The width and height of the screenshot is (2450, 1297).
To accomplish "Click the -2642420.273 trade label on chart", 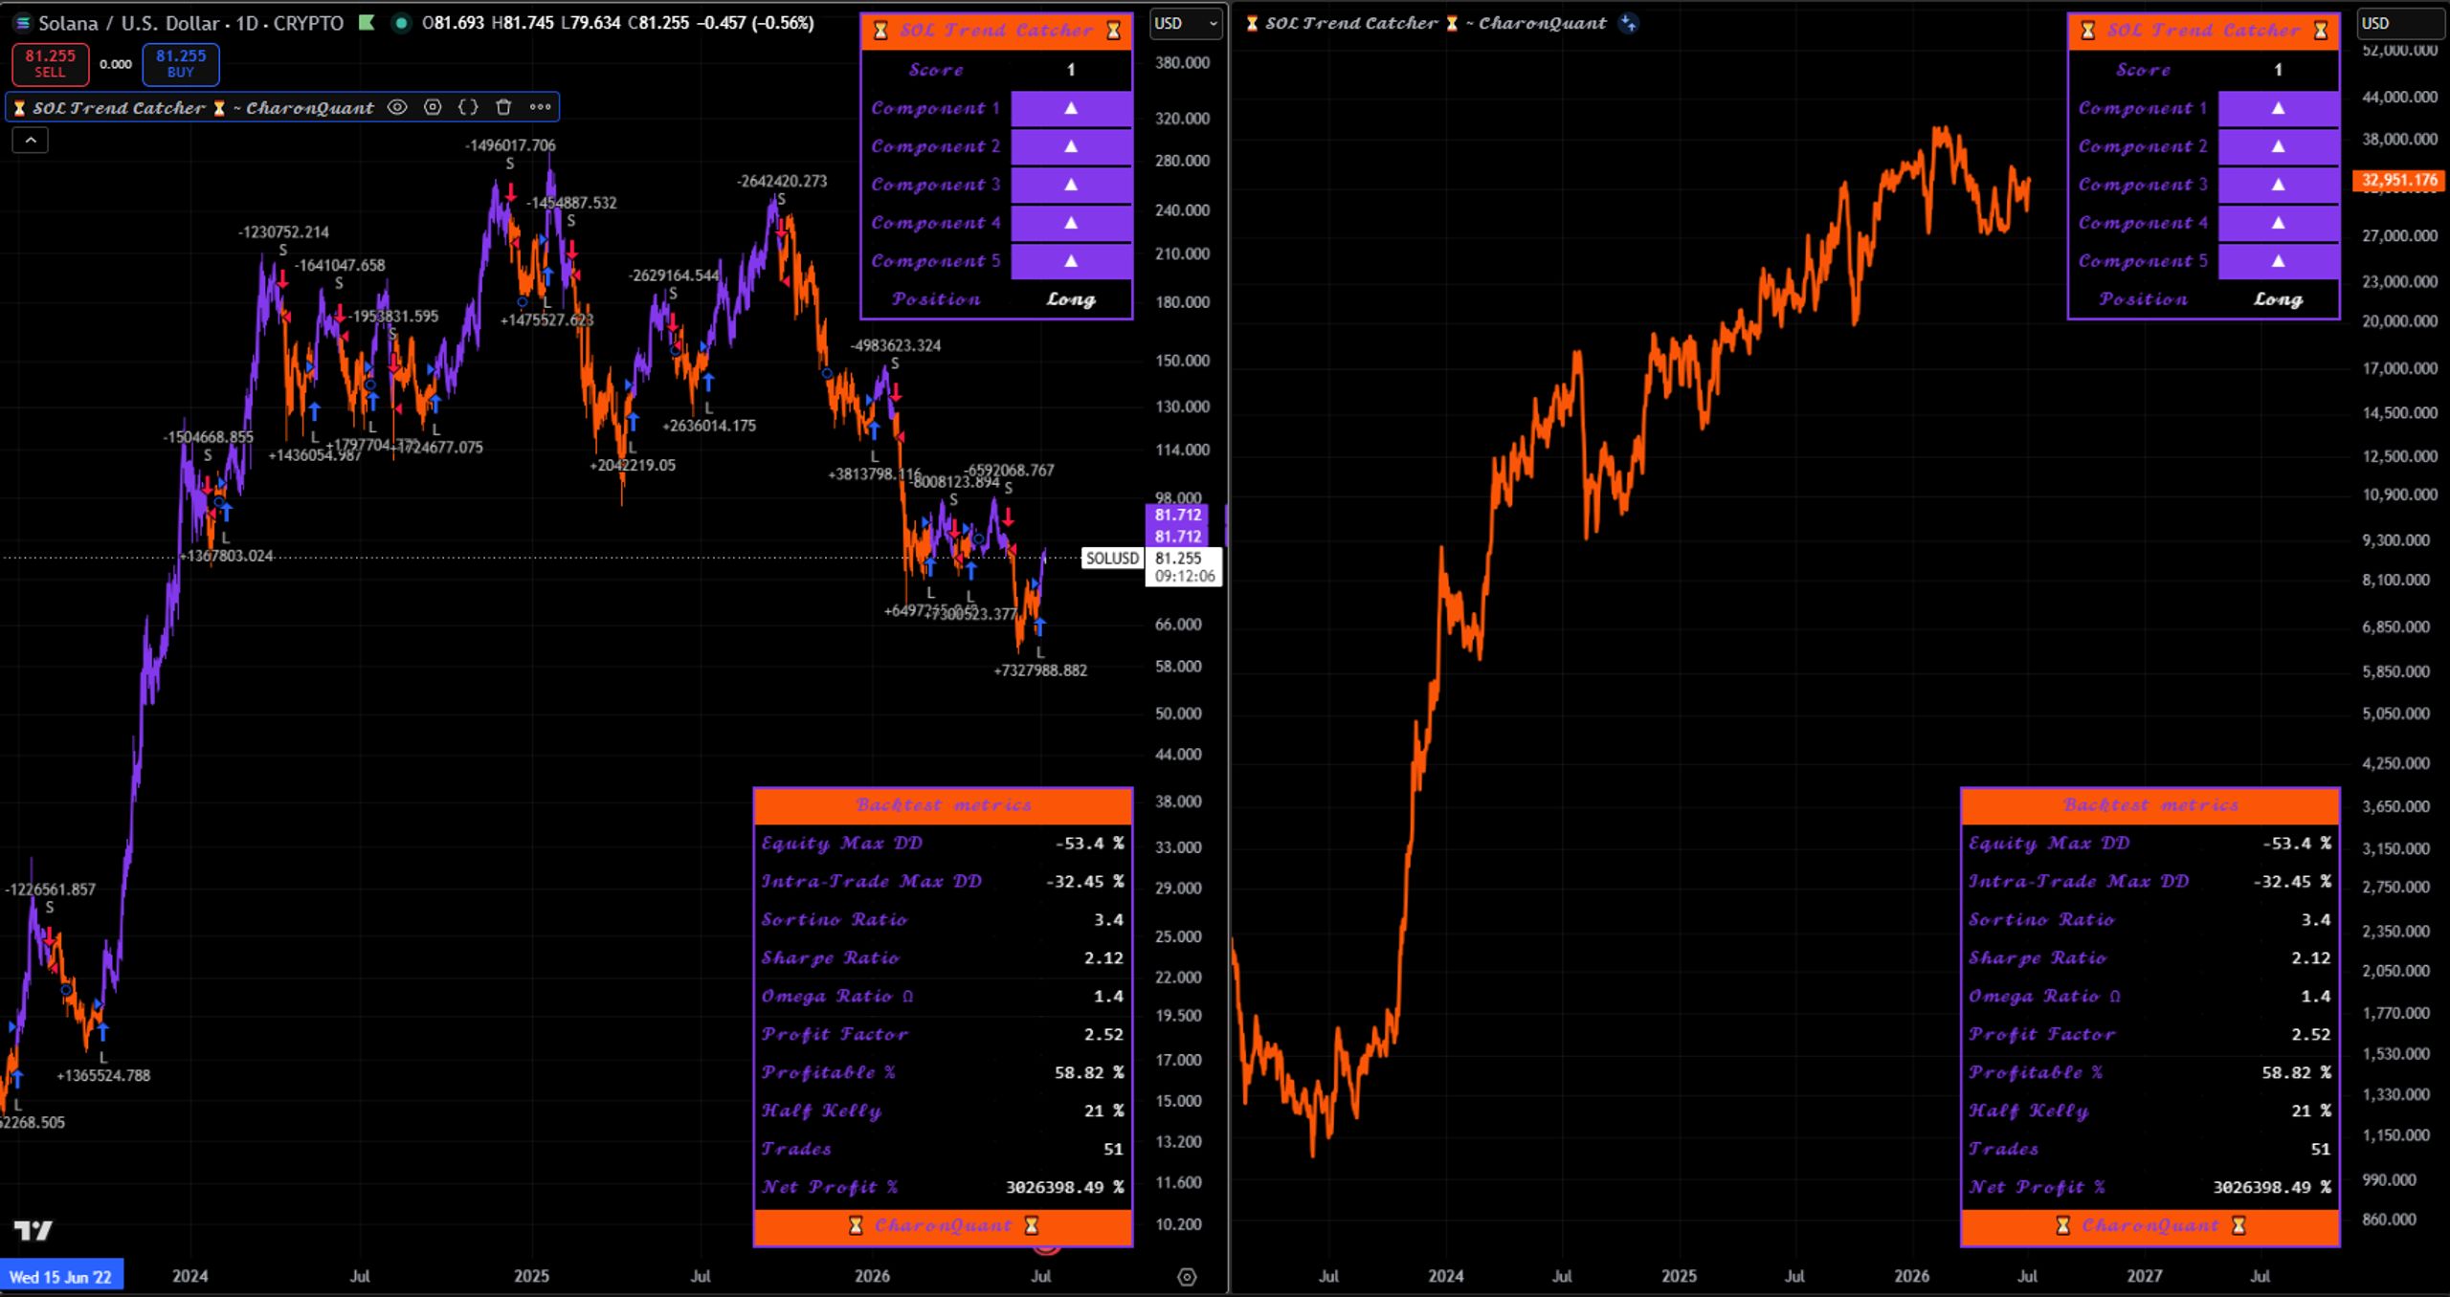I will (782, 181).
